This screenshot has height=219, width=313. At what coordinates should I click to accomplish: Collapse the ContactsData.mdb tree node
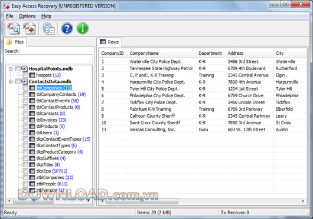(11, 82)
